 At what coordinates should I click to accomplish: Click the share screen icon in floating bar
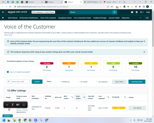tap(24, 105)
